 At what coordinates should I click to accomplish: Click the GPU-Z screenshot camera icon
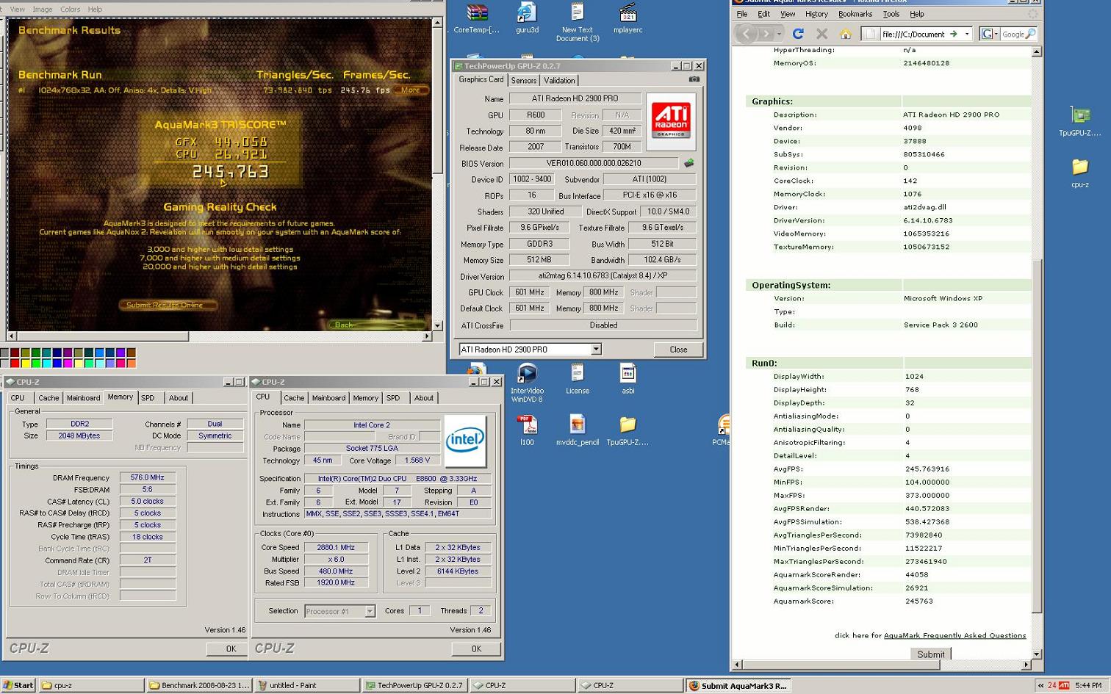click(x=694, y=79)
